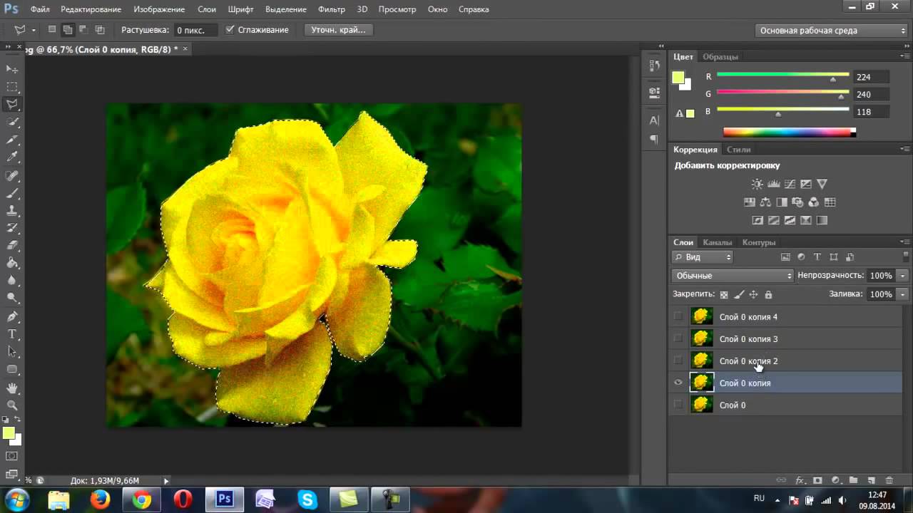Image resolution: width=913 pixels, height=513 pixels.
Task: Switch to the Каналы tab
Action: point(717,242)
